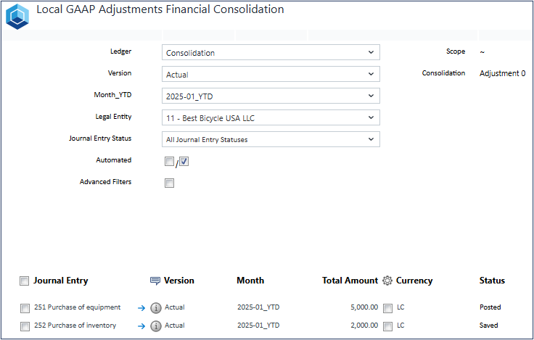Open Journal Entry Status dropdown
534x340 pixels.
[271, 139]
